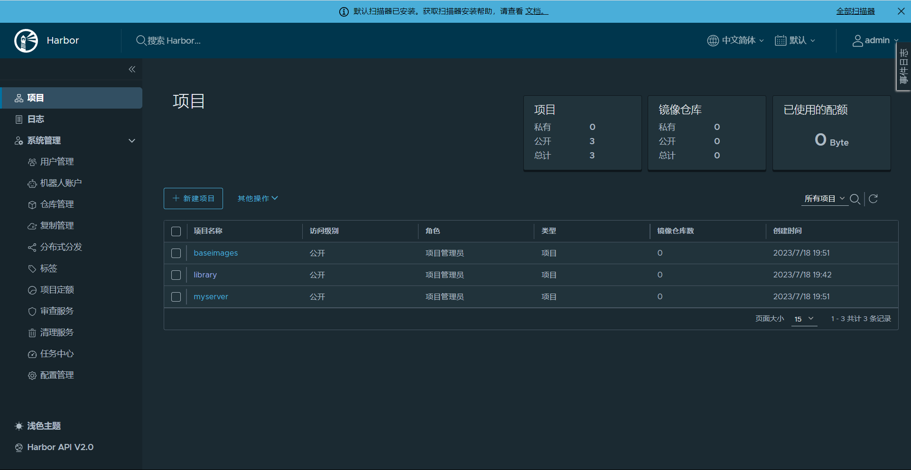911x470 pixels.
Task: Check the myserver project row
Action: pos(176,297)
